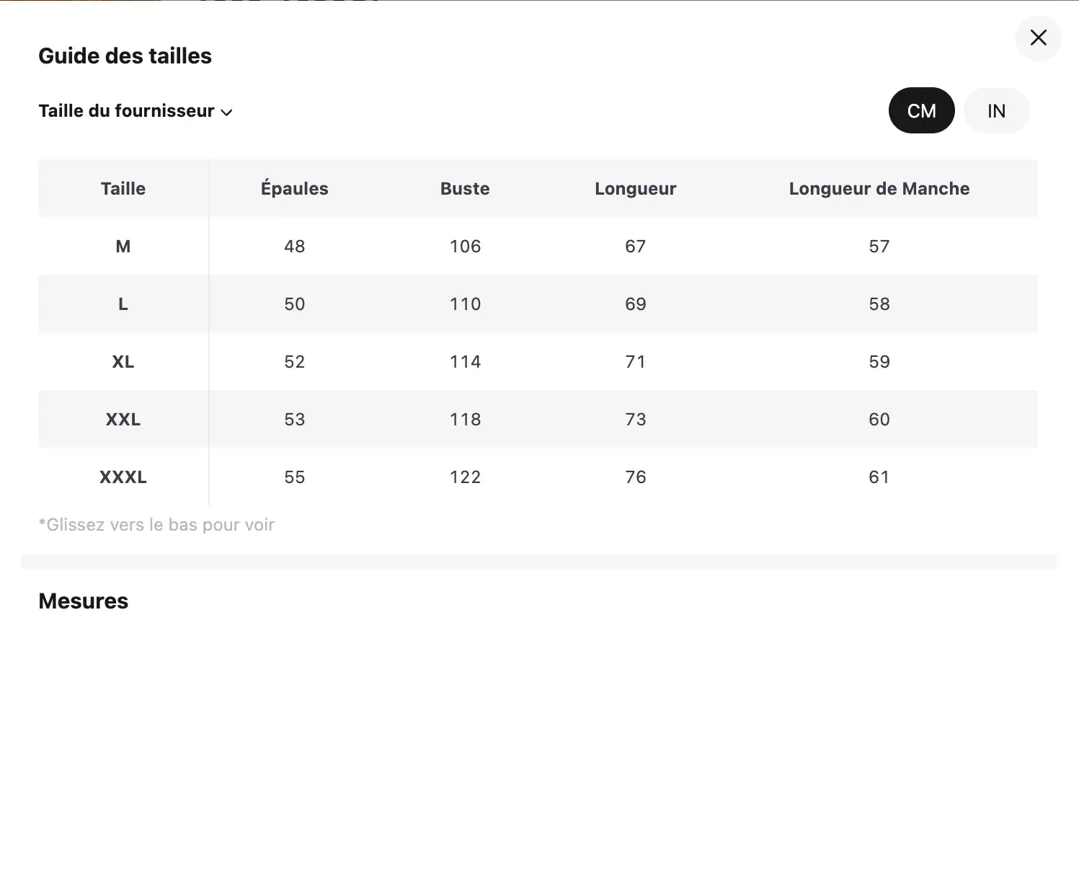Switch measurements to inches (IN)
The width and height of the screenshot is (1079, 889).
pyautogui.click(x=996, y=111)
